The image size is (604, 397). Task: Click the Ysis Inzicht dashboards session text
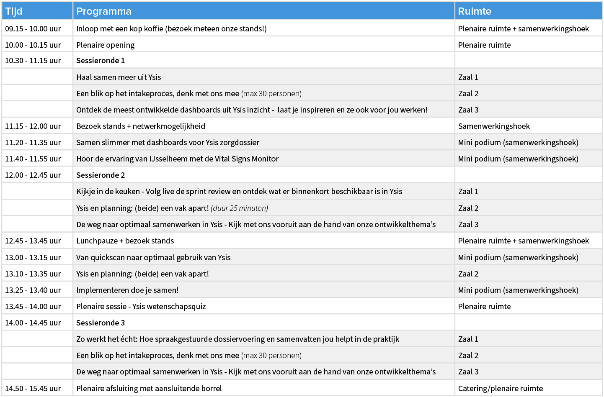click(x=252, y=110)
